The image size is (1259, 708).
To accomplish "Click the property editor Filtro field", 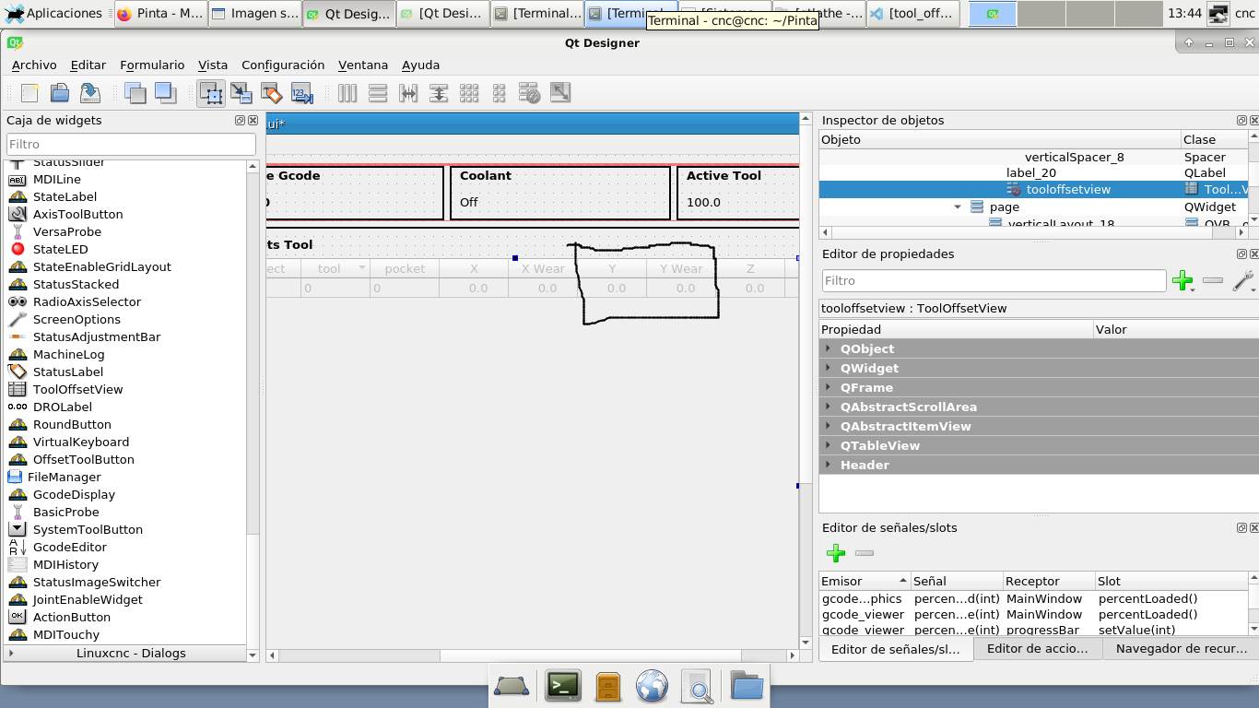I will click(x=994, y=280).
